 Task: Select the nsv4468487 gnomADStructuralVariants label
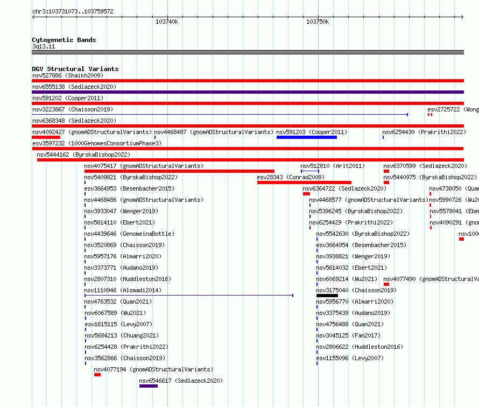tap(214, 132)
